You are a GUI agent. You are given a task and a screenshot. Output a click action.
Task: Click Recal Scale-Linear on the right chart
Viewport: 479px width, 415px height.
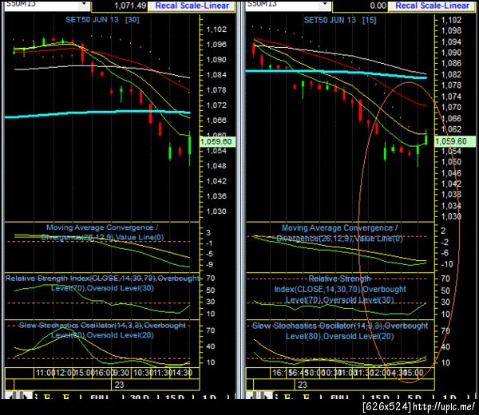pos(432,6)
